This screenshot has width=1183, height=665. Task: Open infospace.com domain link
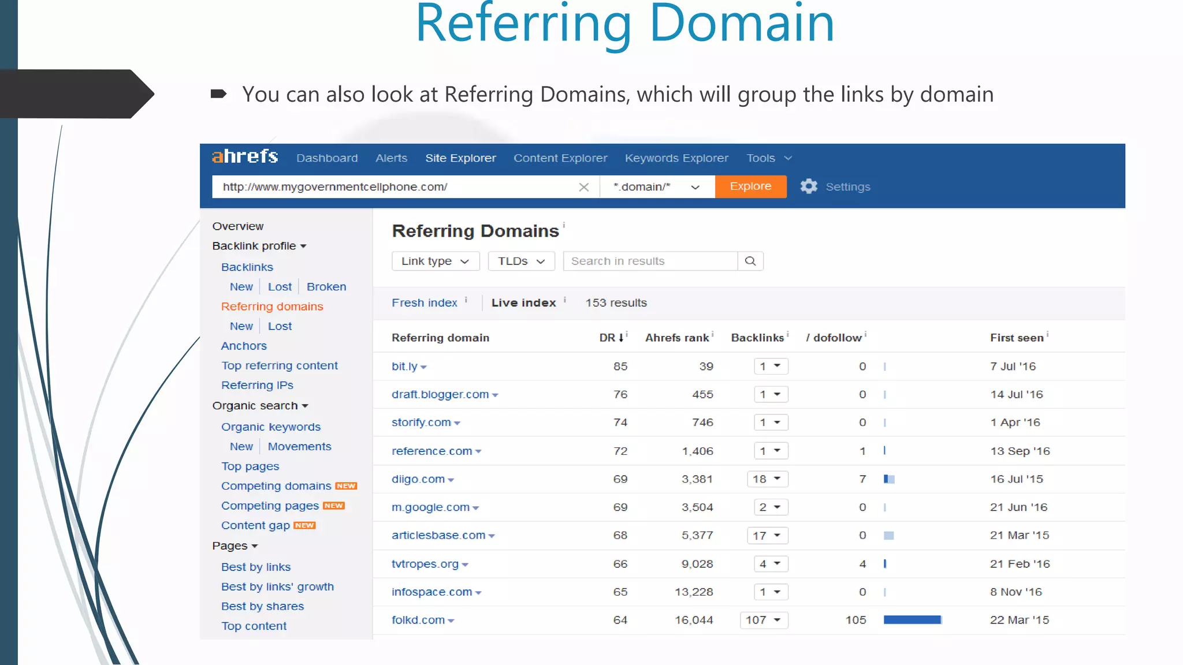tap(431, 592)
